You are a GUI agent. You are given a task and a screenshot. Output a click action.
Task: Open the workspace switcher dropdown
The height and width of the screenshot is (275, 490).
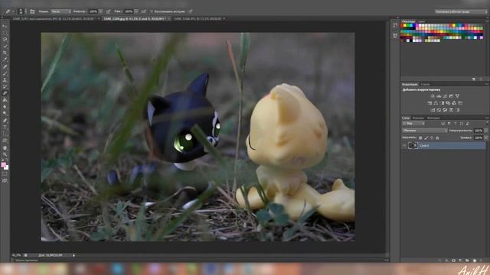click(x=461, y=11)
